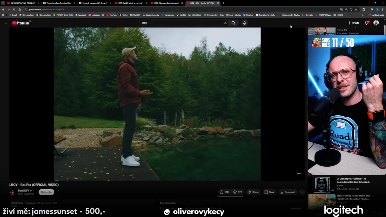
Task: Switch to 'Hegseth has asked US Army' tab
Action: point(95,3)
